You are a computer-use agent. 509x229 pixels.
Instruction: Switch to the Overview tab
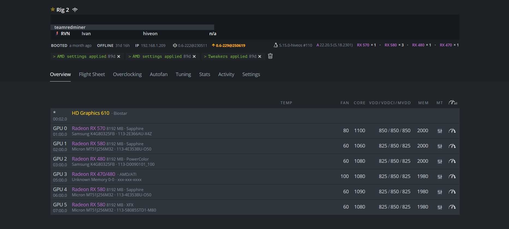pos(60,74)
